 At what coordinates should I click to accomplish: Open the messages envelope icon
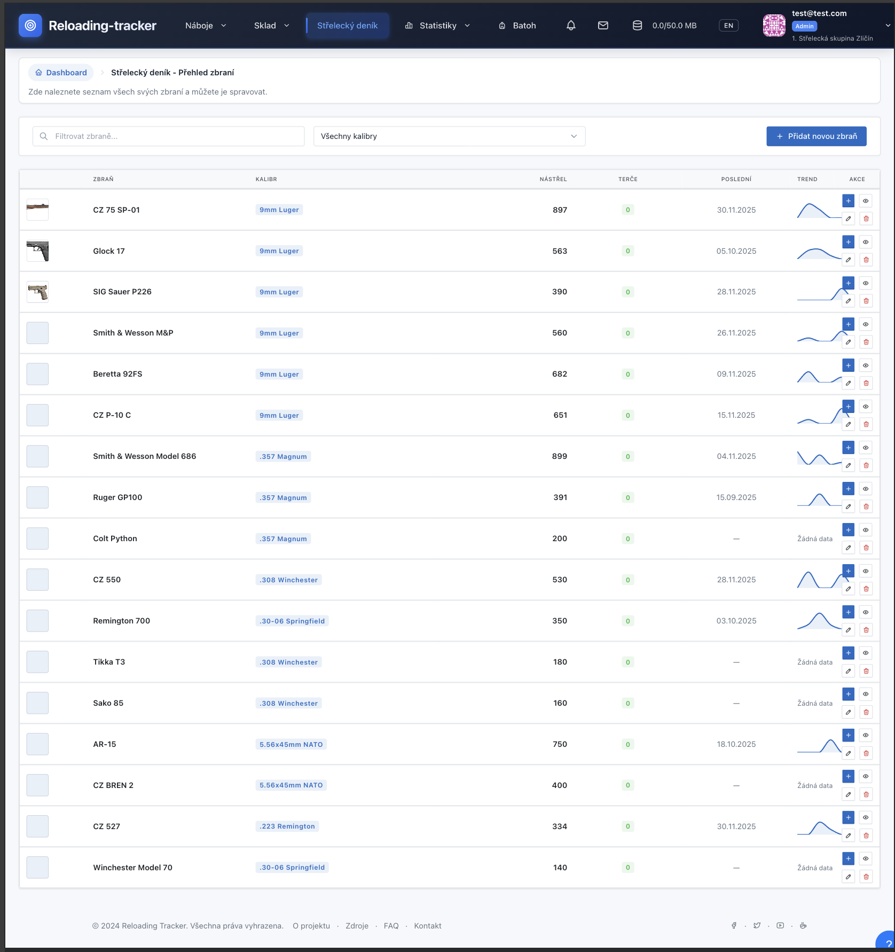click(x=603, y=26)
